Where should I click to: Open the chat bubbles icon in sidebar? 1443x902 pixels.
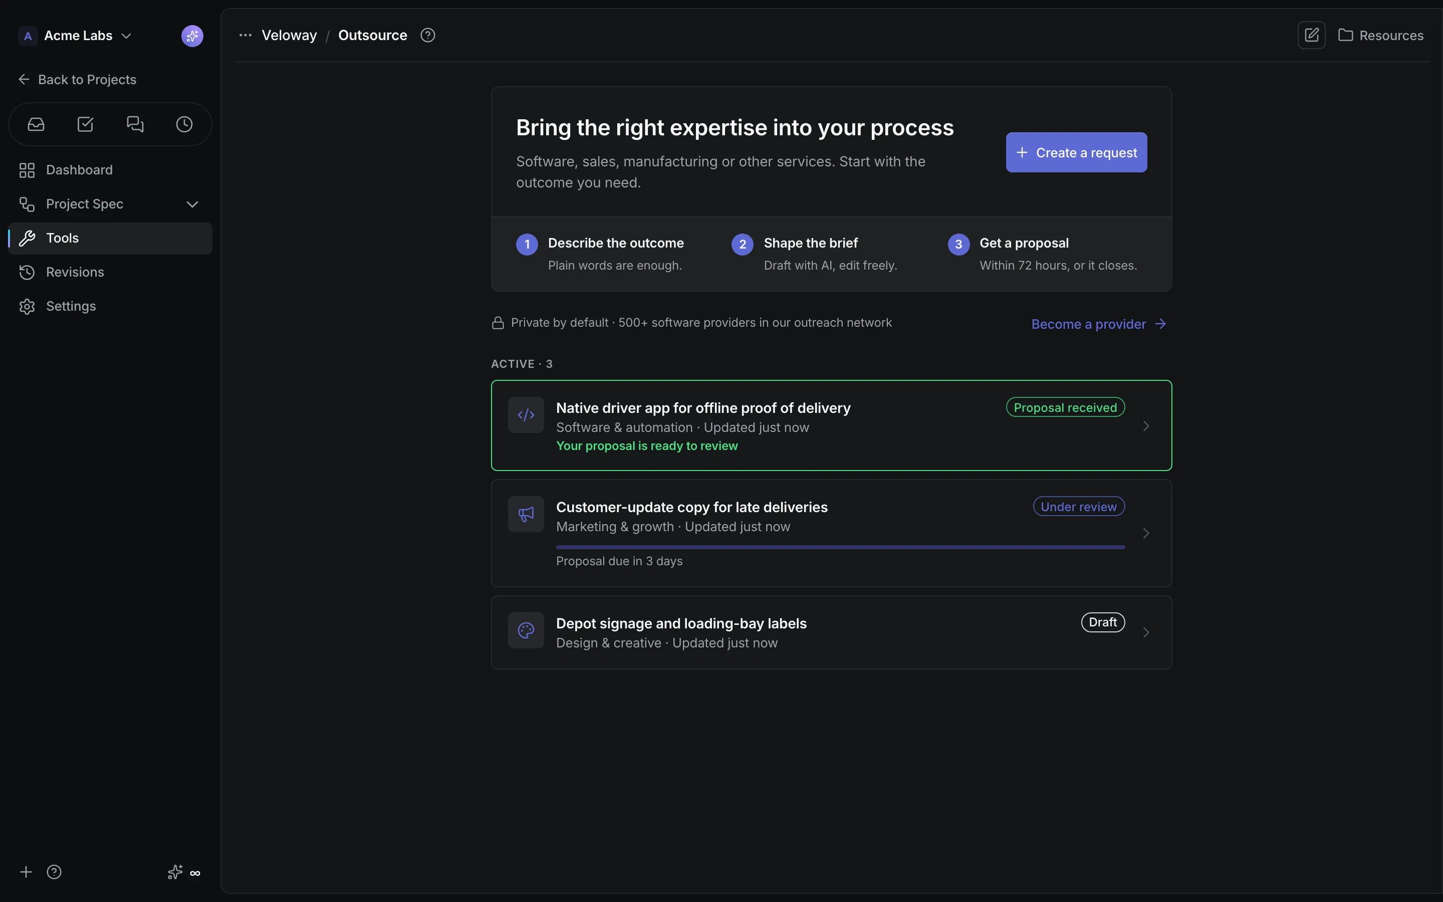135,124
